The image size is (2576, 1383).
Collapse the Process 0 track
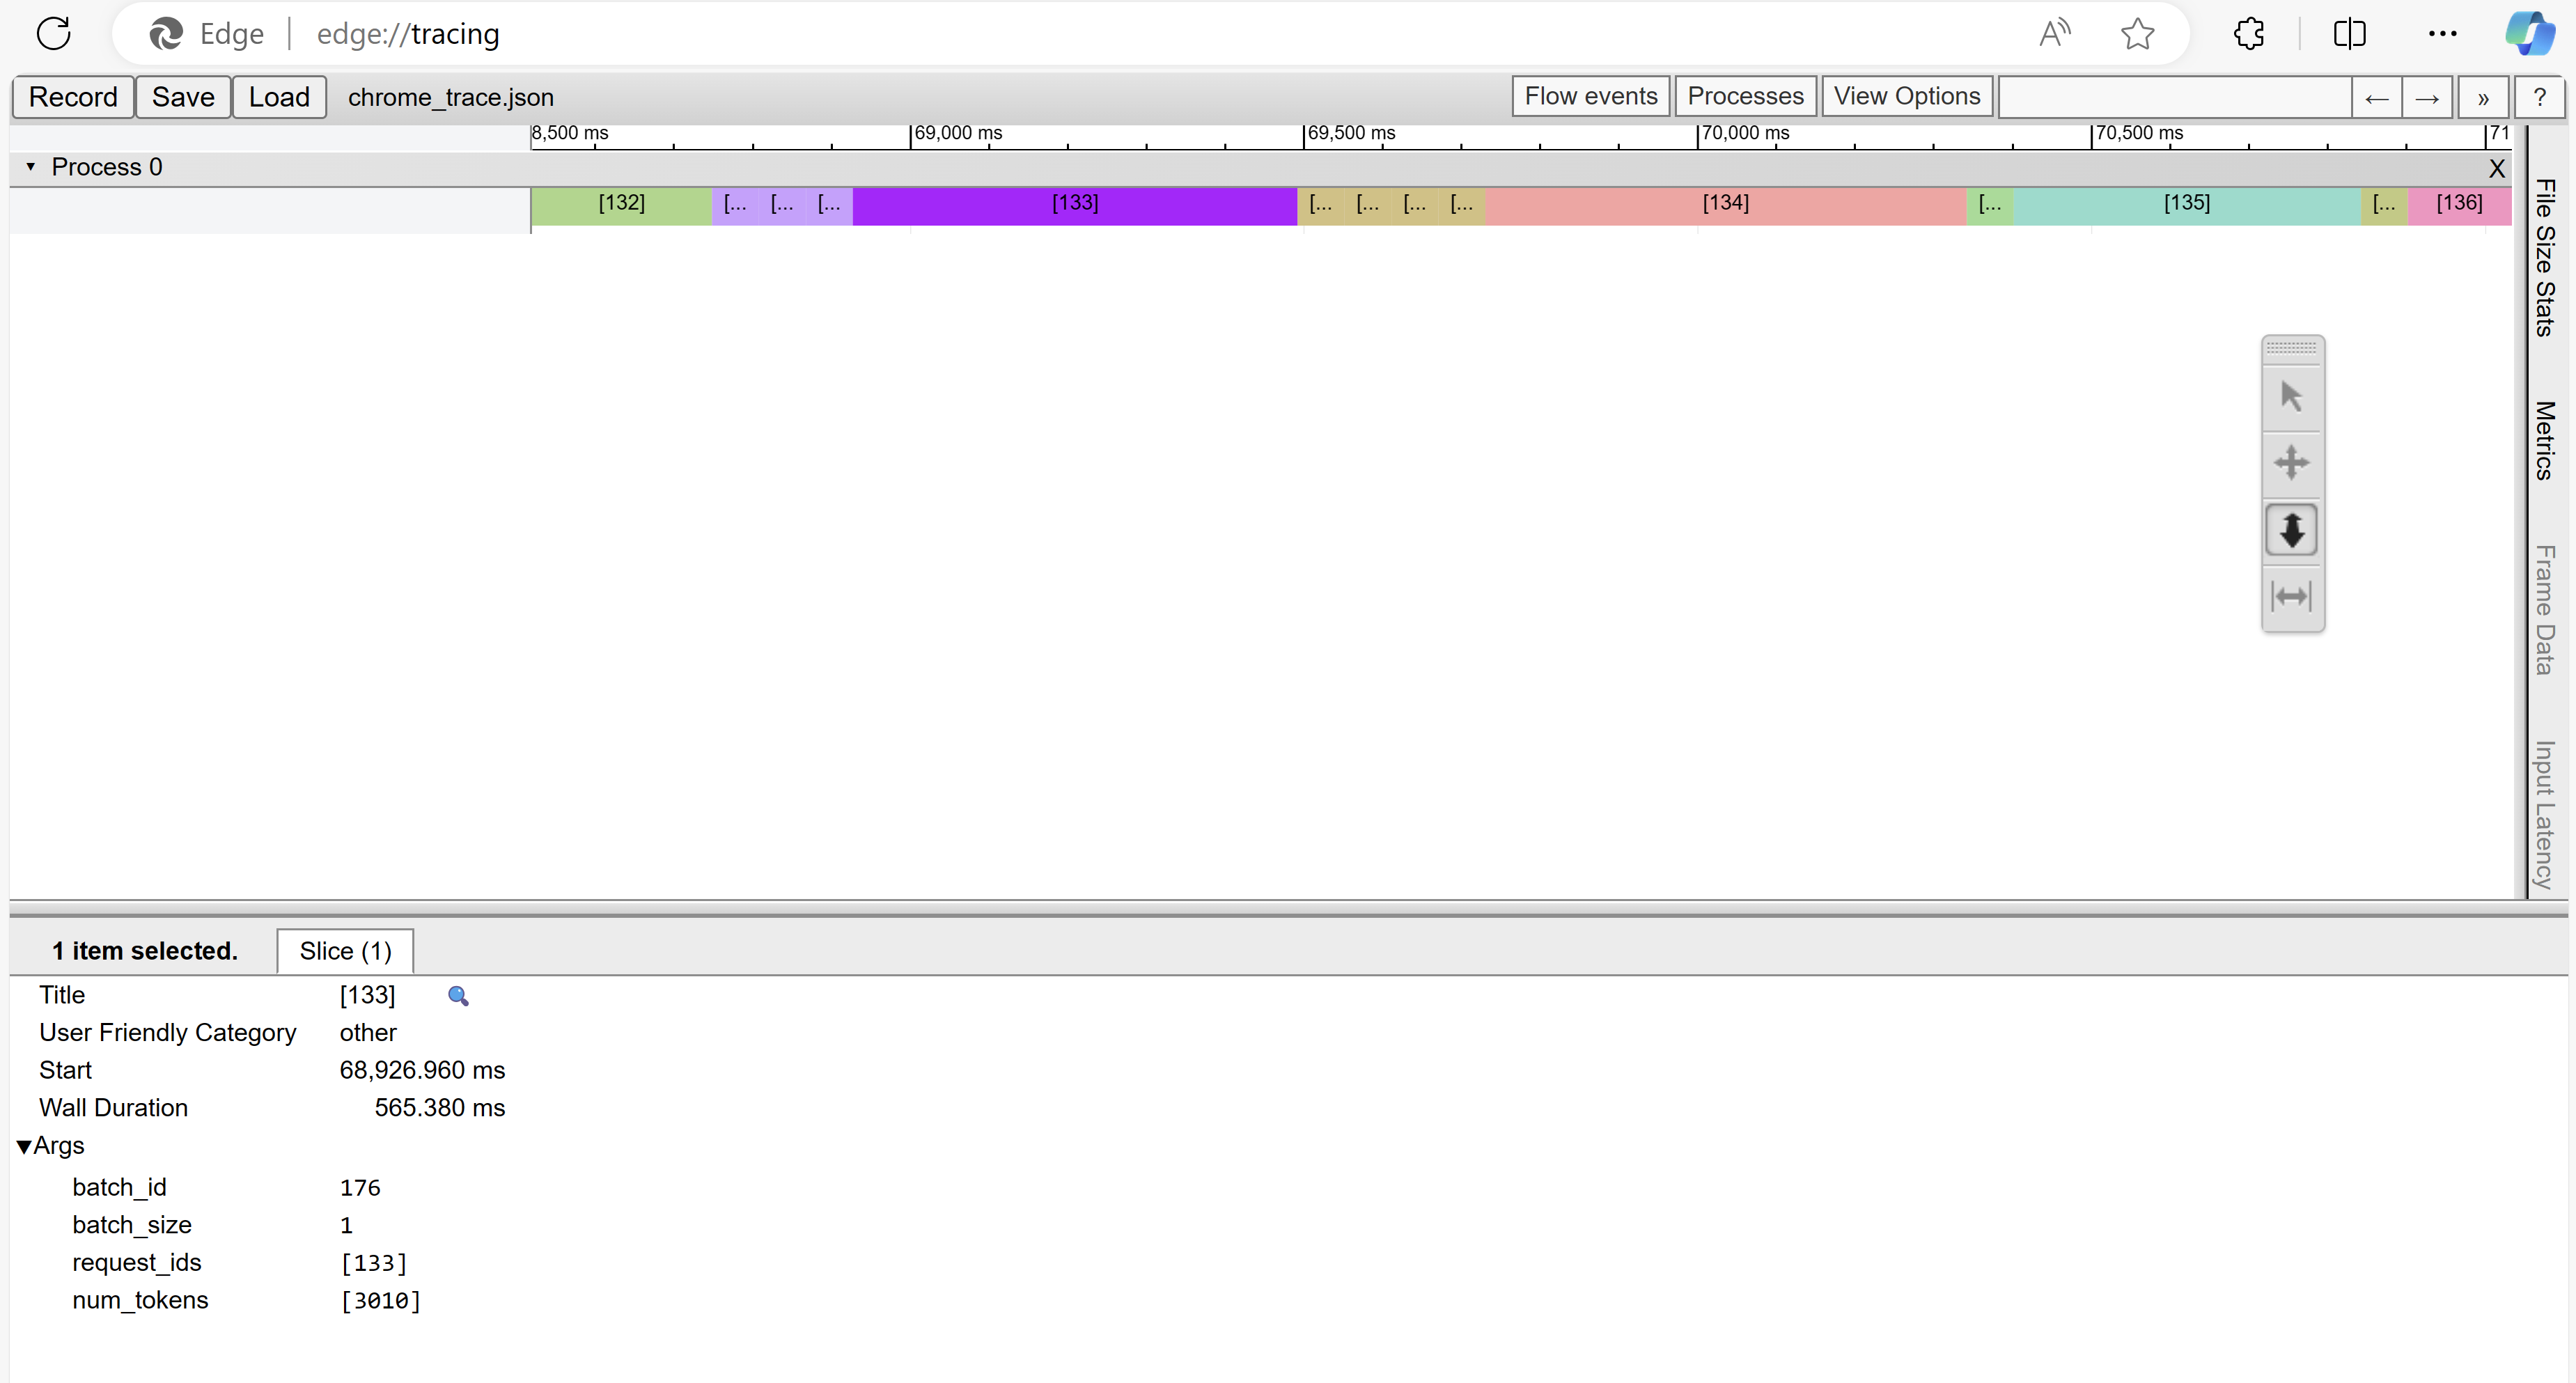coord(31,167)
